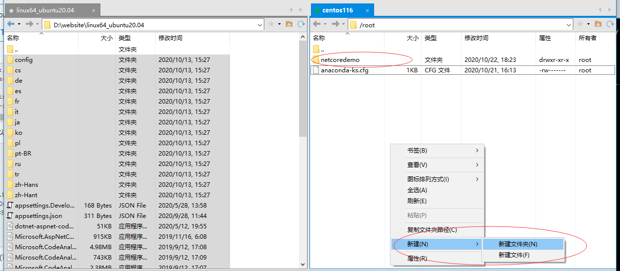620x271 pixels.
Task: Bookmark star icon in local pane
Action: pos(271,24)
